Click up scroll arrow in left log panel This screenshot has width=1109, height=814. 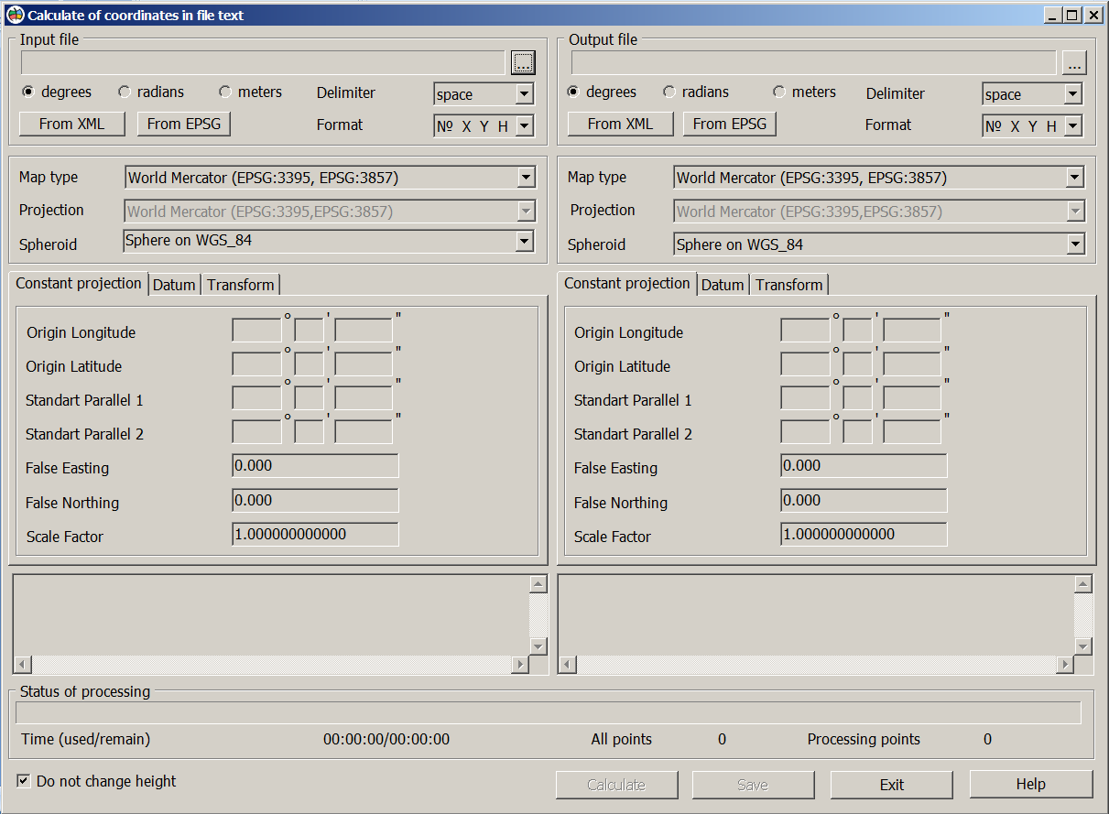[538, 584]
